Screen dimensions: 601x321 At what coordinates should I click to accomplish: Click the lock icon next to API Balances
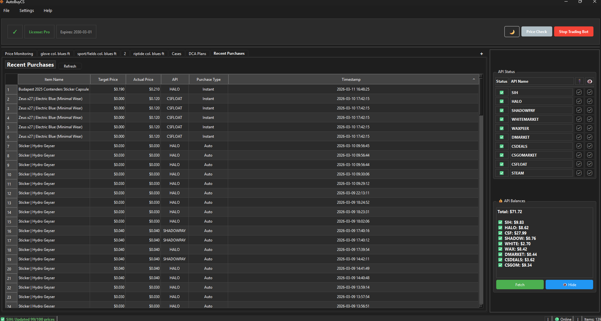click(500, 201)
